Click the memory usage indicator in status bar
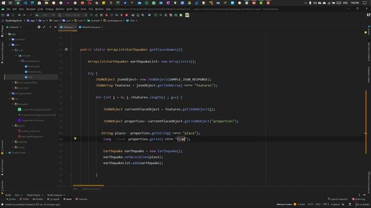This screenshot has height=208, width=371. coord(362,205)
